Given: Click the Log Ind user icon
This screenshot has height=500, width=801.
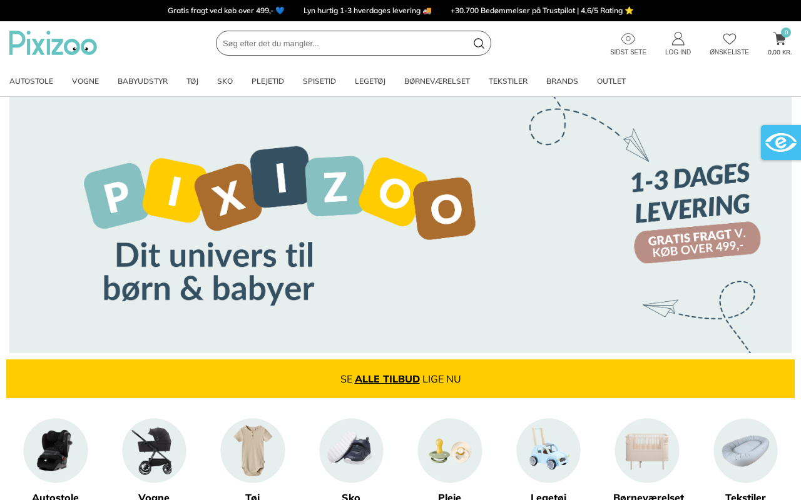Looking at the screenshot, I should pos(678,39).
